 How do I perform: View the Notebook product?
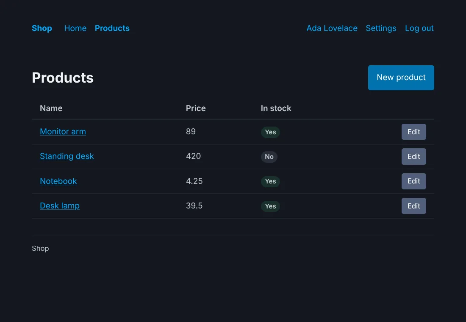[x=58, y=181]
